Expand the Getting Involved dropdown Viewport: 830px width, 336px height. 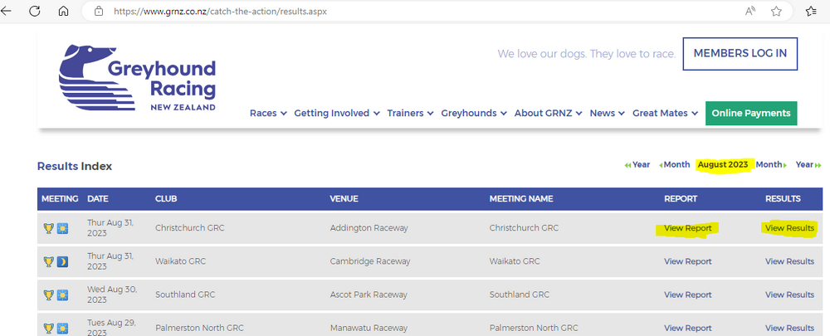[x=337, y=114]
